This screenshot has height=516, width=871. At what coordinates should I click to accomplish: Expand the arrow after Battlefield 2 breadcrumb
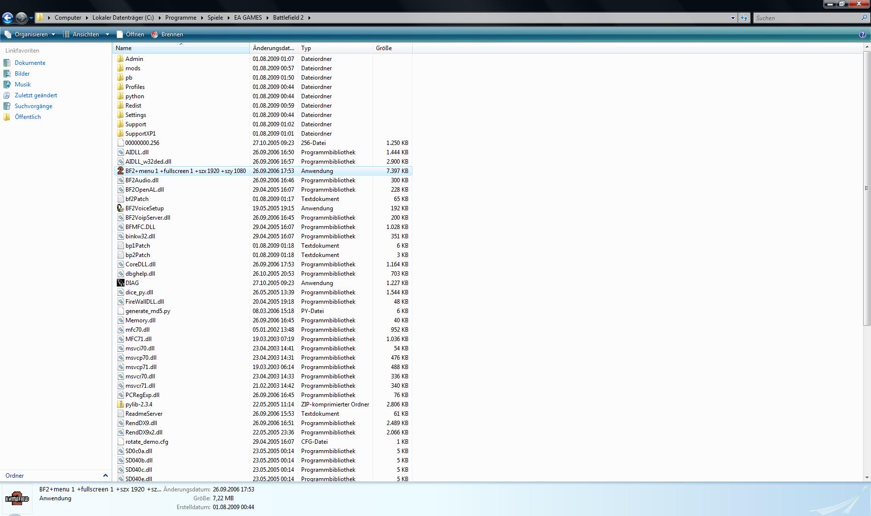click(310, 18)
